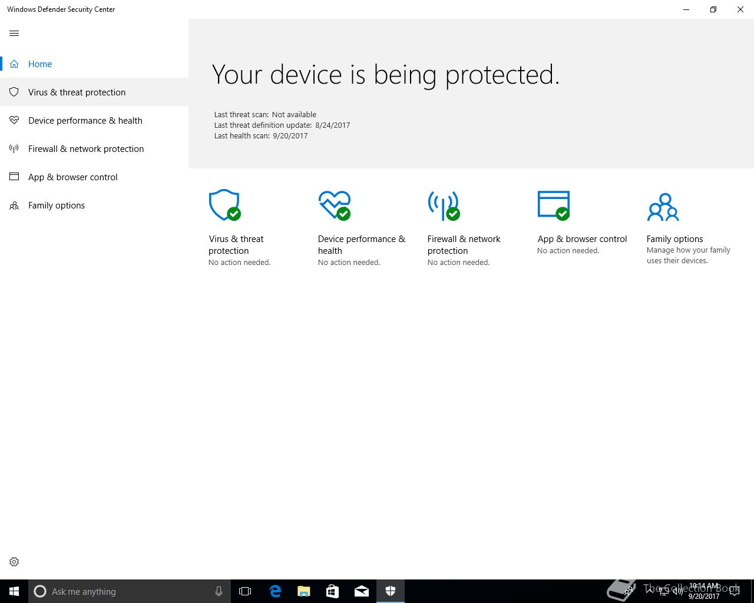Open the Microsoft Store from the taskbar

(332, 591)
